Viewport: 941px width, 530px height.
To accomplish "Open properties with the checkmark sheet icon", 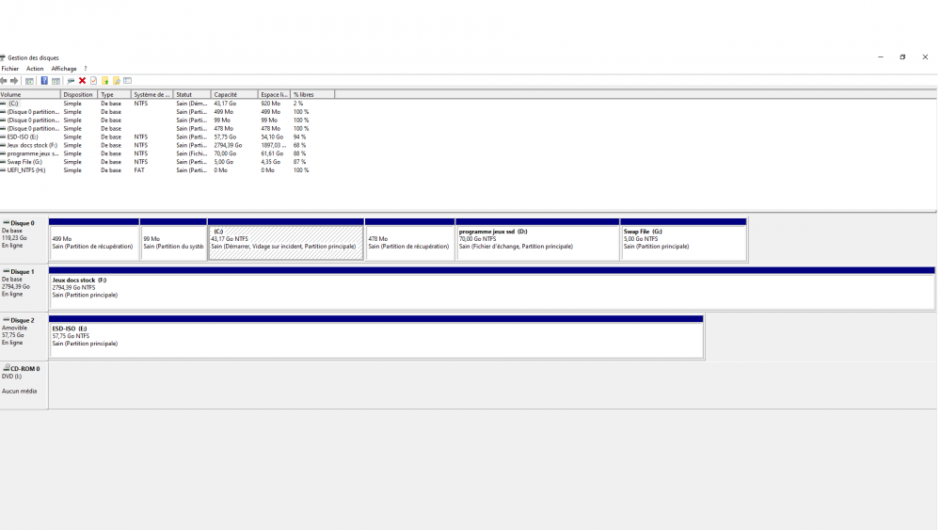I will pyautogui.click(x=93, y=81).
